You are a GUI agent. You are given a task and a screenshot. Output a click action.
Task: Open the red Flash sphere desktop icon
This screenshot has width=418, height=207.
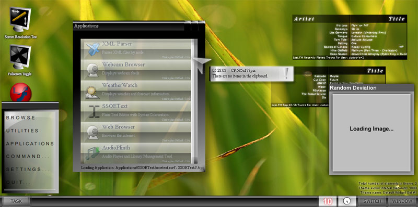click(20, 93)
